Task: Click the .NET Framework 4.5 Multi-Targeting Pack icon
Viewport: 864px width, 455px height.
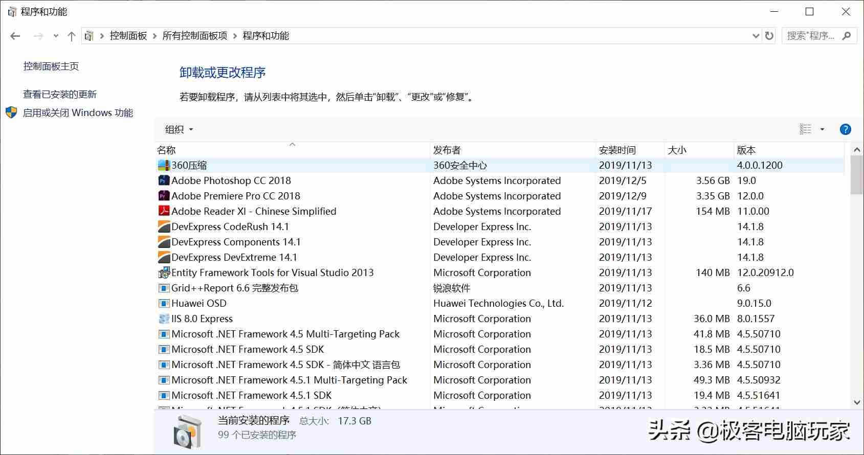Action: (164, 334)
